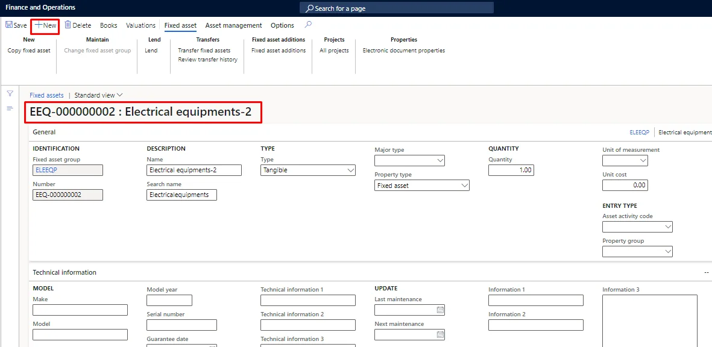Click the action pane search magnifier icon
Viewport: 712px width, 347px height.
[308, 25]
